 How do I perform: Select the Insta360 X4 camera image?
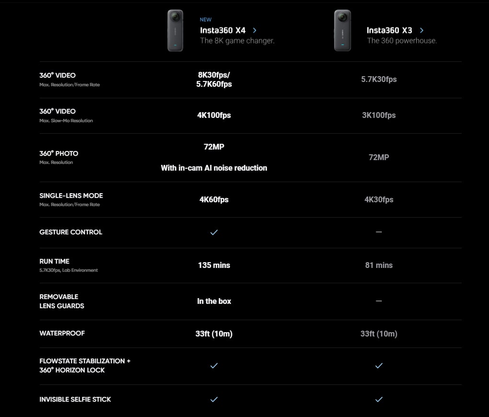click(x=175, y=31)
